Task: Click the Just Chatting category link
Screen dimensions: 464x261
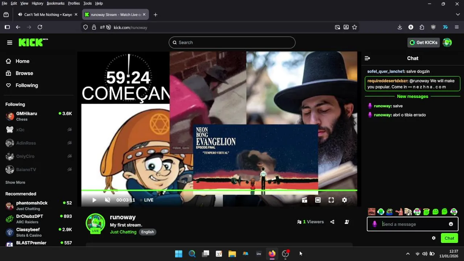Action: [x=123, y=232]
